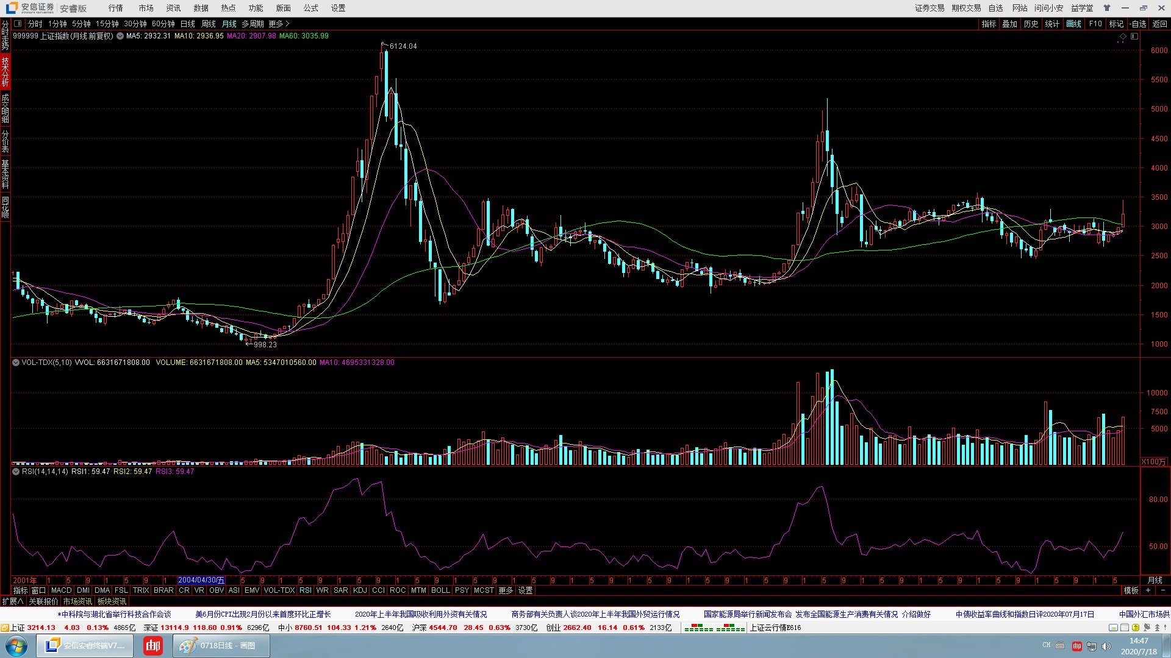Viewport: 1171px width, 658px height.
Task: Toggle the 叠加 overlay button
Action: click(1010, 24)
